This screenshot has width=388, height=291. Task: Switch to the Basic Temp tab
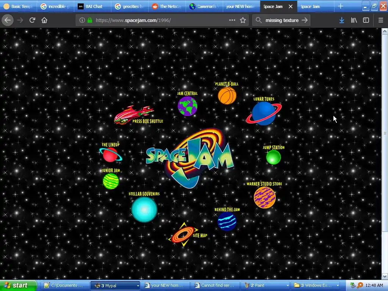[19, 6]
